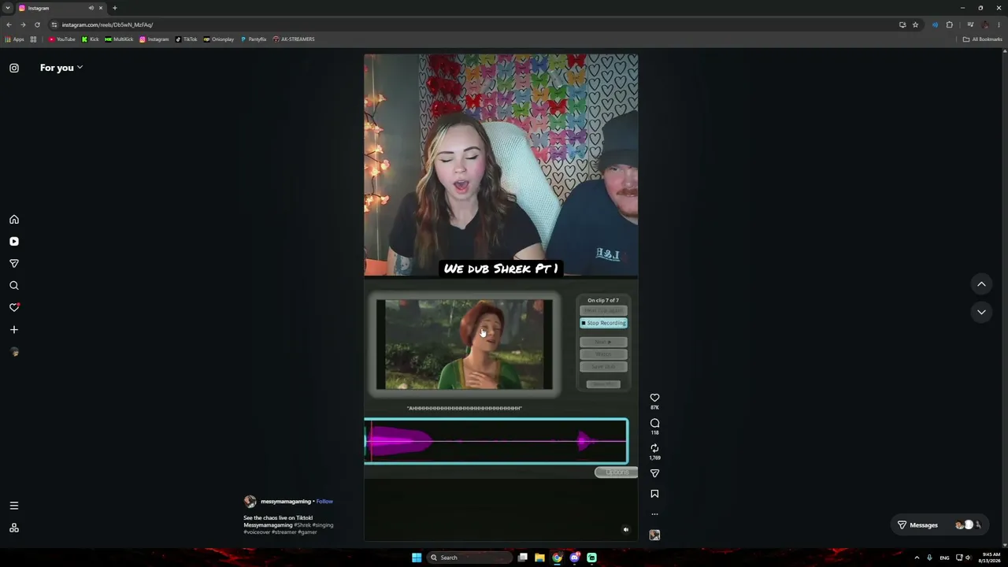This screenshot has width=1008, height=567.
Task: Repost the reel using repost icon
Action: [x=654, y=448]
